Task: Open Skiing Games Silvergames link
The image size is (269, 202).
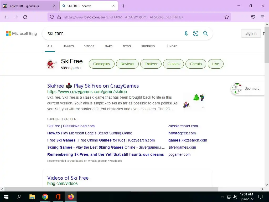Action: (106, 147)
